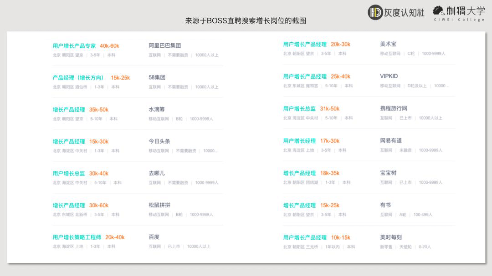Viewport: 492px width, 276px height.
Task: Select company name 松鼠拼拼
Action: tap(159, 205)
